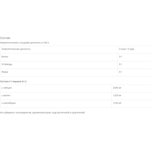Select the Углеводы row label

[x=7, y=64]
